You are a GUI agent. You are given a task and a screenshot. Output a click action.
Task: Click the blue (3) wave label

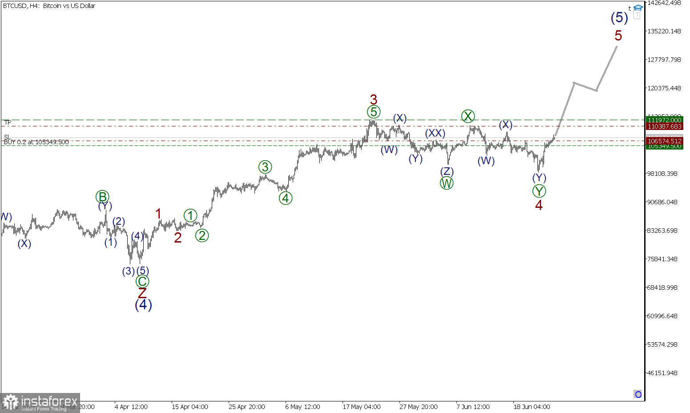coord(129,271)
